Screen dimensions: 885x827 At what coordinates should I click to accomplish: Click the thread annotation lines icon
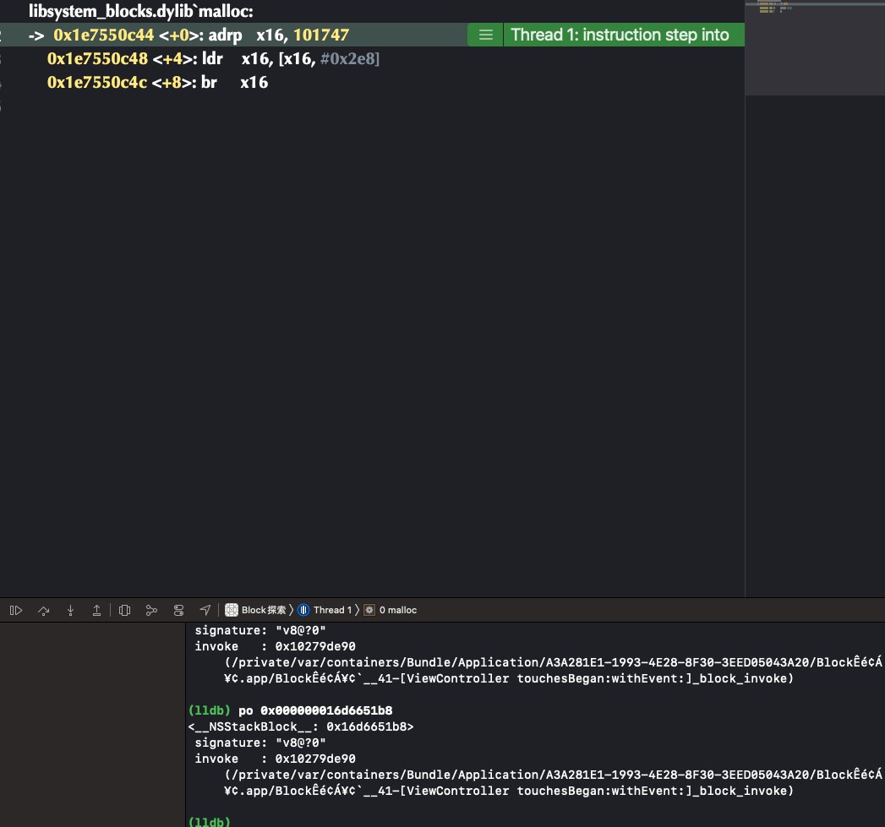(485, 35)
